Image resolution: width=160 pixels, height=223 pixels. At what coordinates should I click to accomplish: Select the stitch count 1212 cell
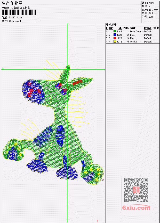(x=119, y=42)
